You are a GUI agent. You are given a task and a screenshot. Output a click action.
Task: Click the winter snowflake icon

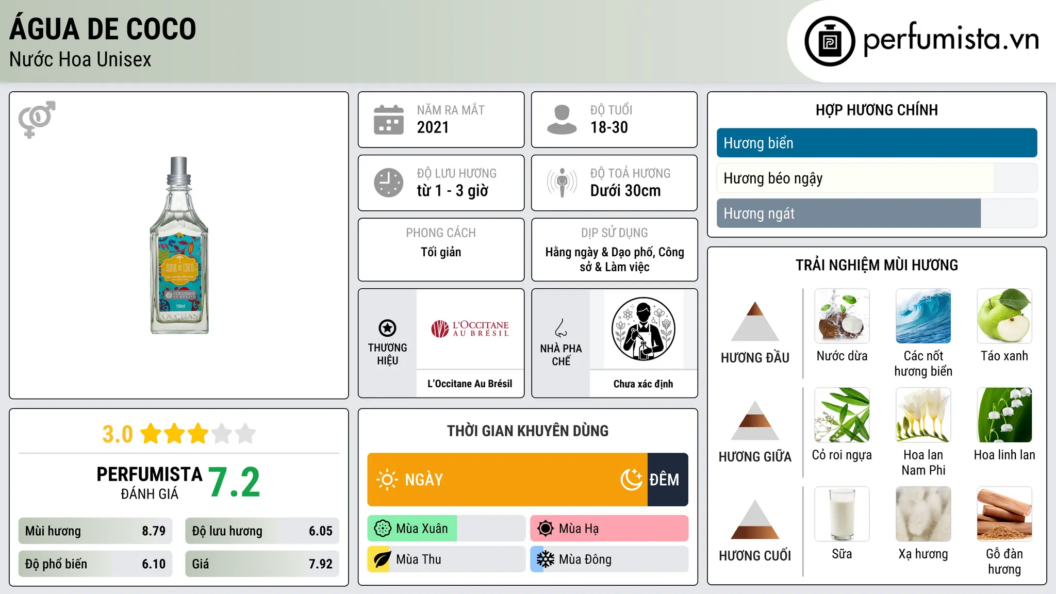click(546, 559)
